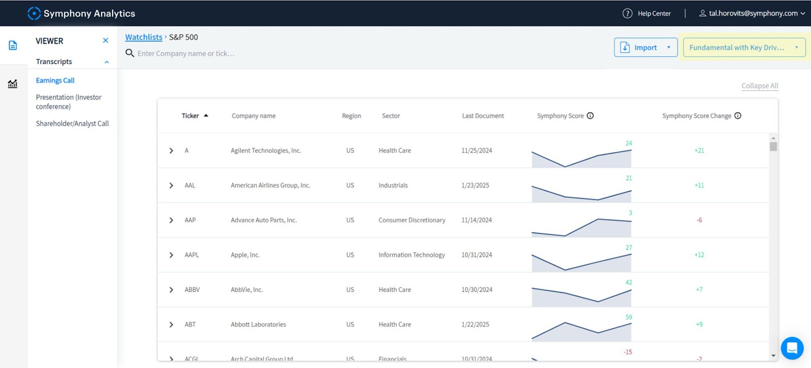Screen dimensions: 811x368
Task: Click the American Airlines Group, Inc. name
Action: pyautogui.click(x=271, y=186)
